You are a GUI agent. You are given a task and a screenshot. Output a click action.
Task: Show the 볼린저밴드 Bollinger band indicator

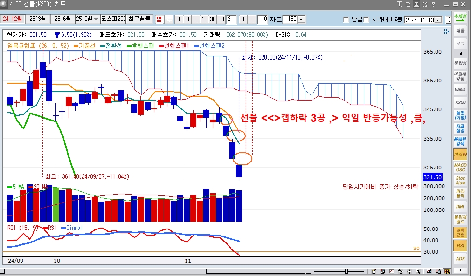(460, 219)
